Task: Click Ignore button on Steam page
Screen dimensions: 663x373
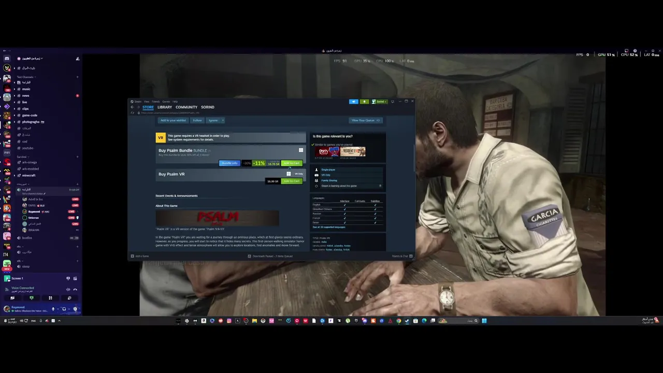Action: pos(213,120)
